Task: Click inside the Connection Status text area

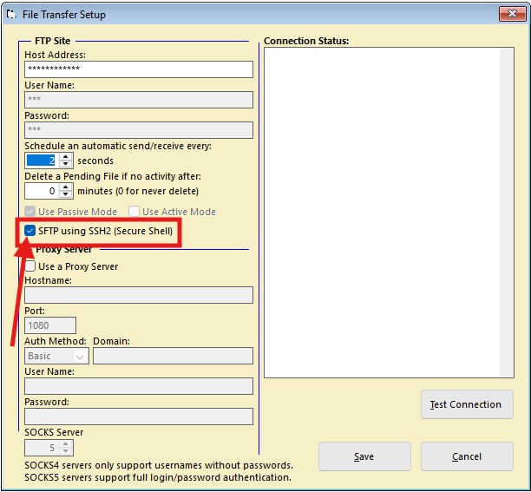Action: pos(382,213)
